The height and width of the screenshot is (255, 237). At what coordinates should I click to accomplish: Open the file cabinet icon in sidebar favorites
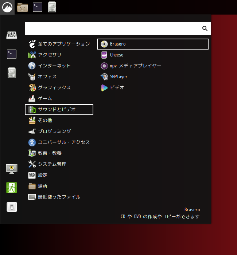click(x=12, y=73)
